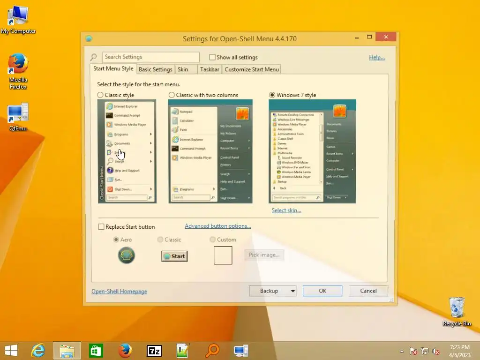Select the Windows 7 style radio button
This screenshot has width=480, height=360.
point(272,95)
